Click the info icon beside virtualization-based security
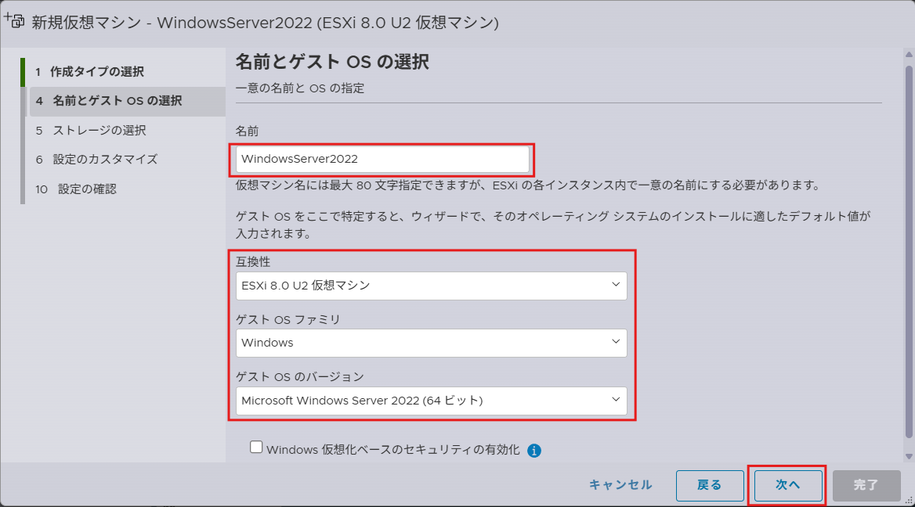 pyautogui.click(x=534, y=451)
